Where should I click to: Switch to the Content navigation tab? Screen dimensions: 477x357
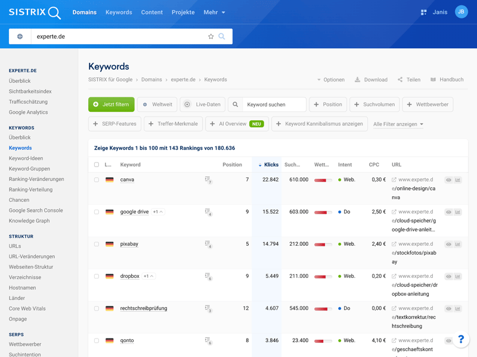click(151, 12)
